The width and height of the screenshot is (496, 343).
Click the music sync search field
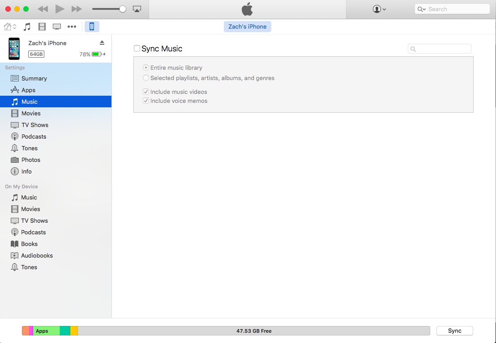[x=440, y=49]
